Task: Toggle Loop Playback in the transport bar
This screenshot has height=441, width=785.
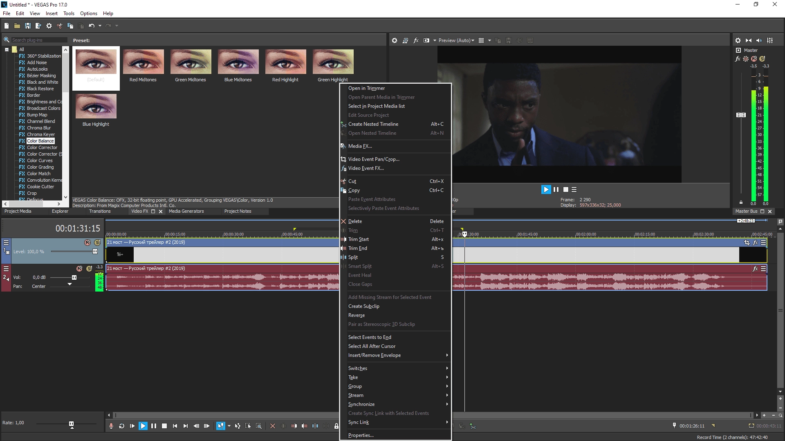Action: tap(122, 426)
